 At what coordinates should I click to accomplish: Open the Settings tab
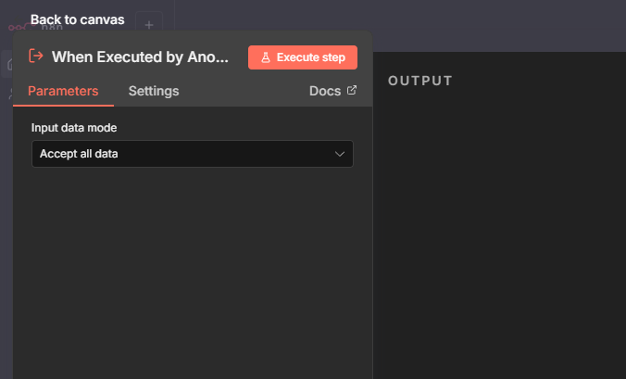(154, 91)
